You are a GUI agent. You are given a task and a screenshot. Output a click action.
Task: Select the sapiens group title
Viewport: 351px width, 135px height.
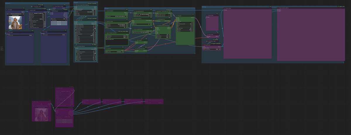click(x=8, y=3)
